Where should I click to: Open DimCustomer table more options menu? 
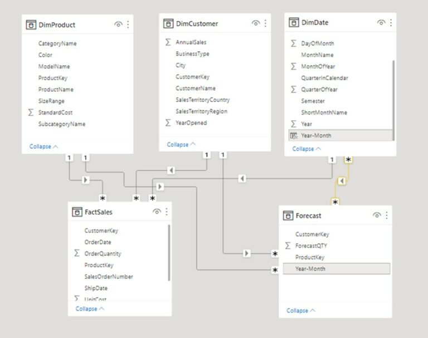[265, 23]
